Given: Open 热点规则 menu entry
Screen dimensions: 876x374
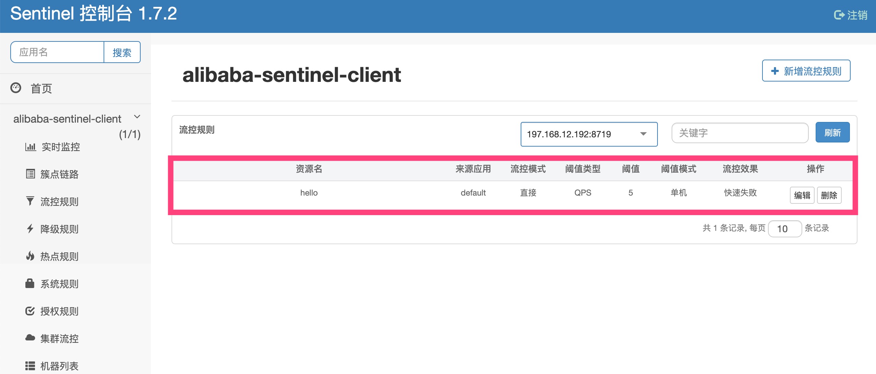Looking at the screenshot, I should [59, 257].
